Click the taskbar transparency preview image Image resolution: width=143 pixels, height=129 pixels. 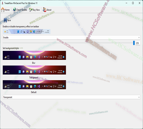26,32
